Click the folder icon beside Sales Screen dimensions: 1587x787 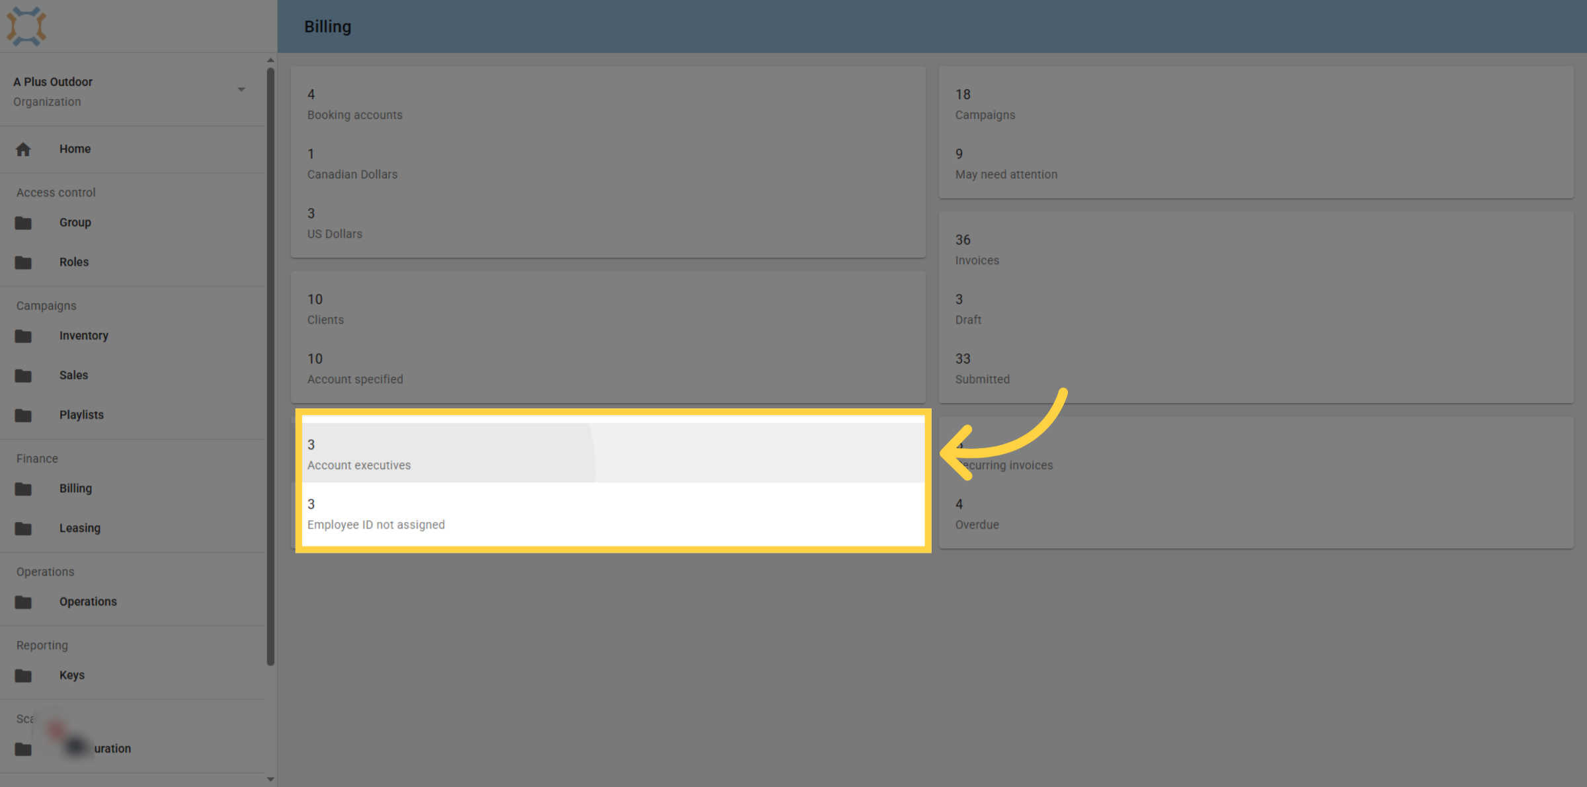pyautogui.click(x=23, y=375)
